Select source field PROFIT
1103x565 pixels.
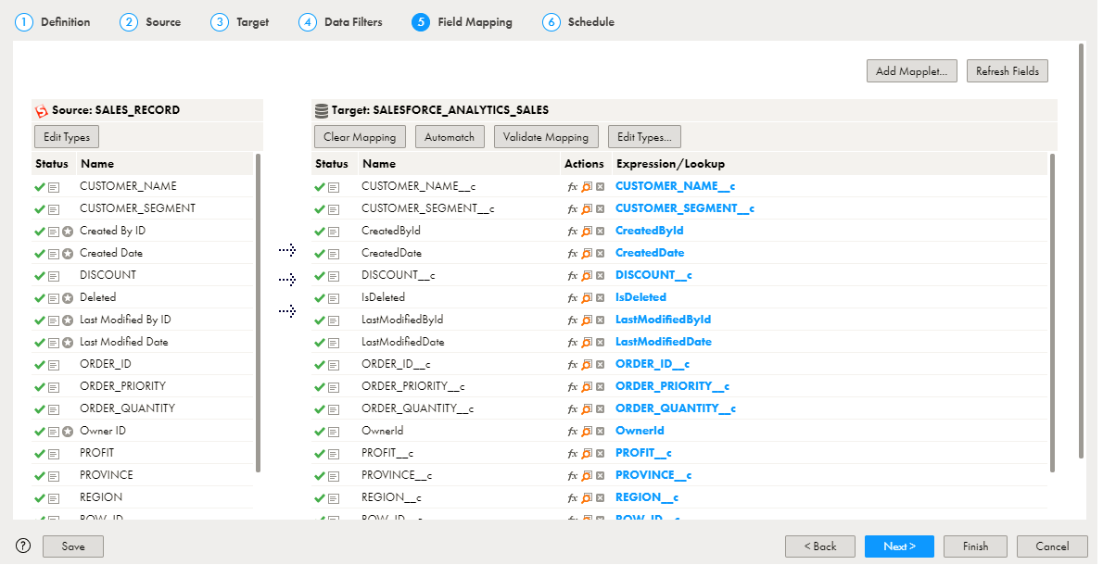(97, 453)
